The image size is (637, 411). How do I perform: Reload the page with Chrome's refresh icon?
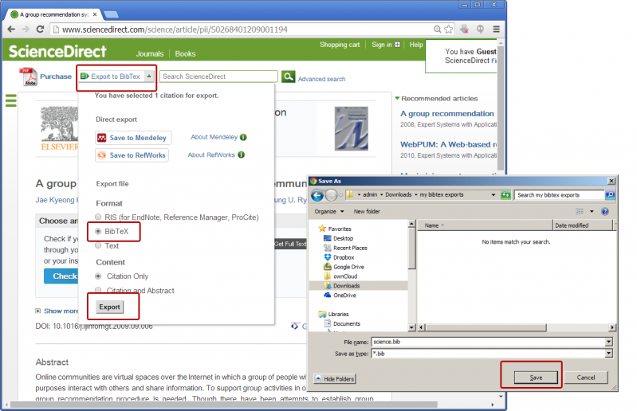click(x=40, y=29)
